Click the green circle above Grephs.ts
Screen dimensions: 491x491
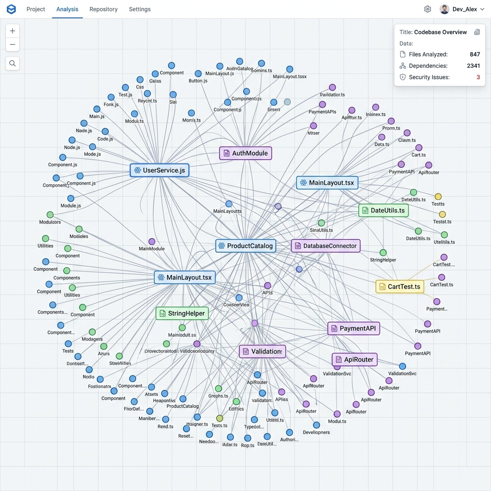coord(219,388)
